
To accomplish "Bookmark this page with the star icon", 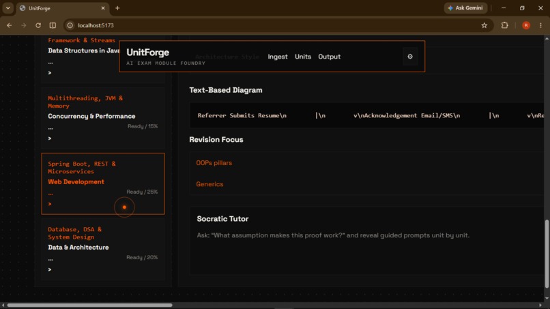I will pos(484,25).
